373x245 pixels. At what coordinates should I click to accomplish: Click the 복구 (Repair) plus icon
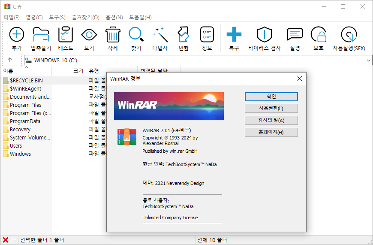[234, 34]
